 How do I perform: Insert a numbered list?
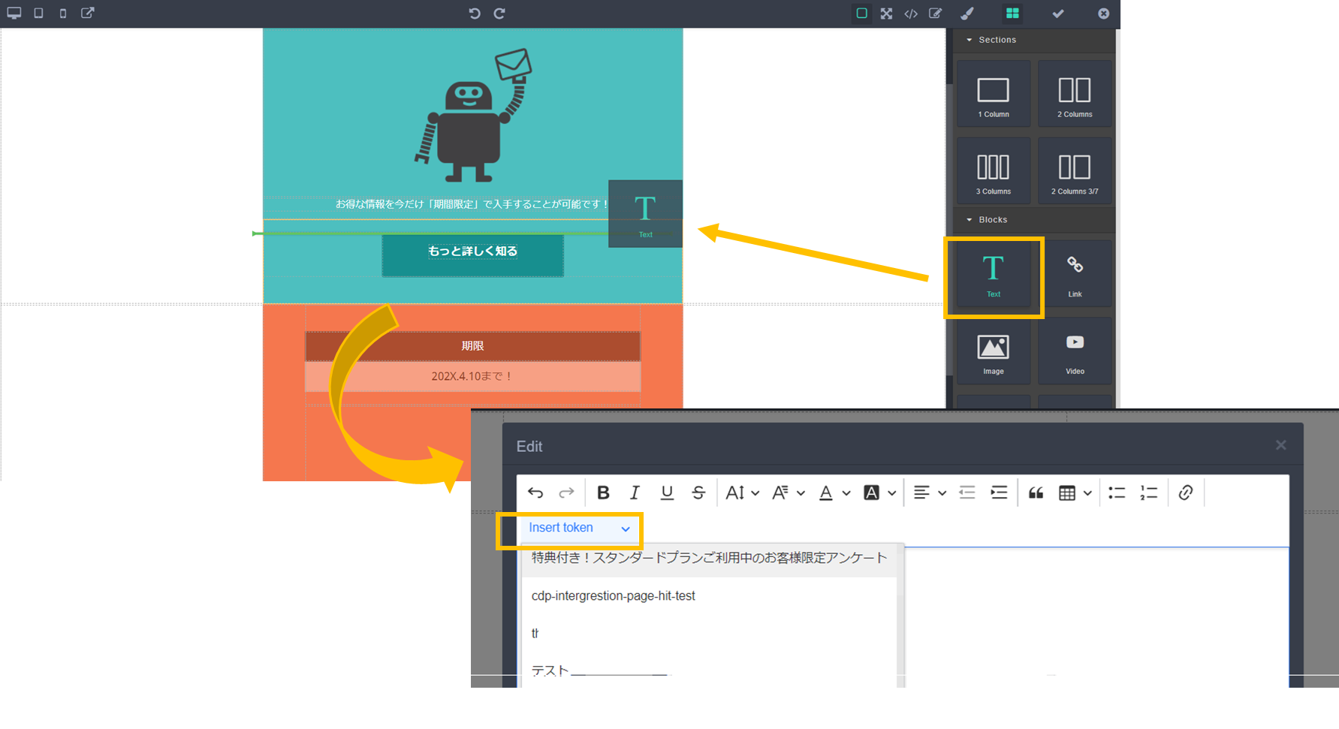(1148, 493)
